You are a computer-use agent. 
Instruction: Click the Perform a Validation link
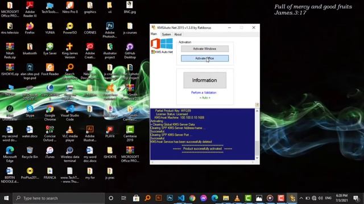click(204, 92)
